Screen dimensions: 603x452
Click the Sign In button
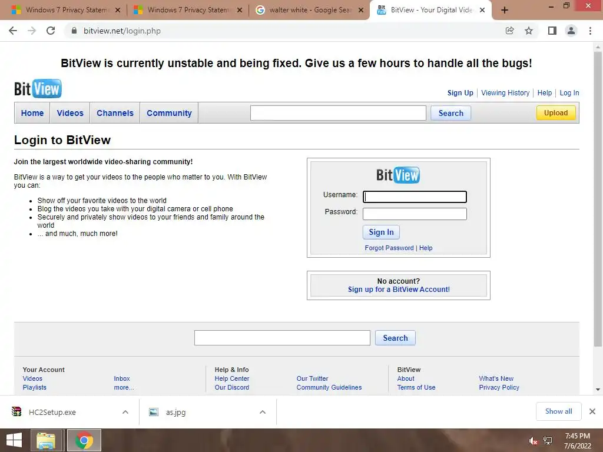pos(381,232)
